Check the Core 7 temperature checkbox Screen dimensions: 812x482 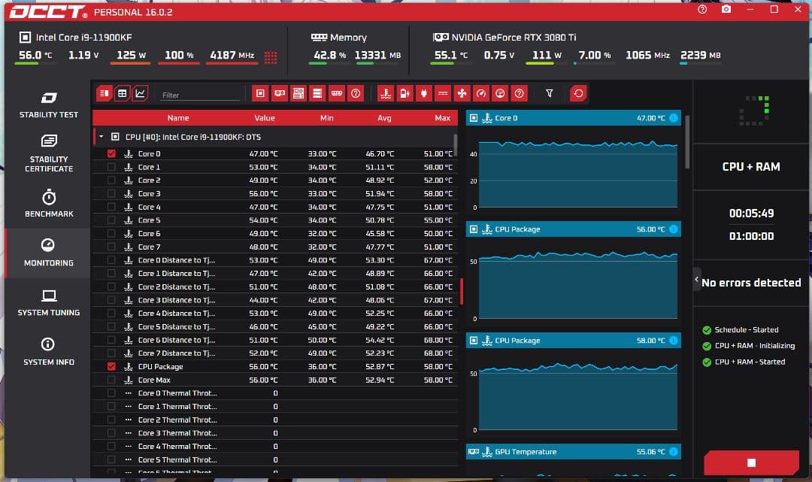pyautogui.click(x=111, y=247)
